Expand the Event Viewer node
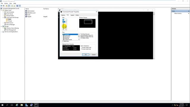Screen dimensions: 190x107 pos(3,14)
